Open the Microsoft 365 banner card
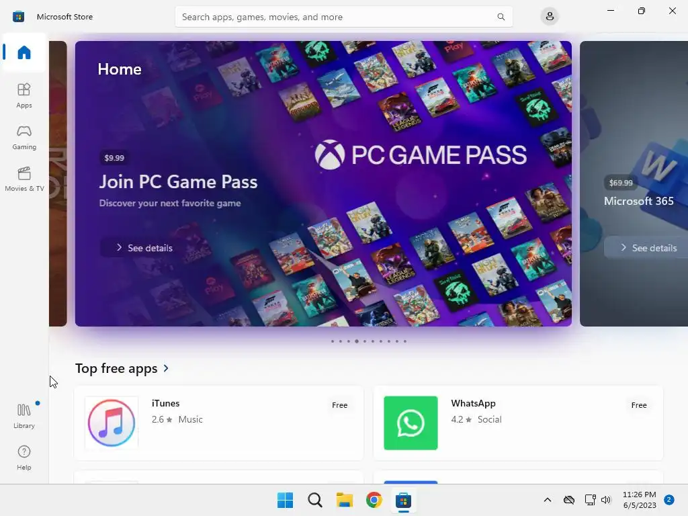 634,183
